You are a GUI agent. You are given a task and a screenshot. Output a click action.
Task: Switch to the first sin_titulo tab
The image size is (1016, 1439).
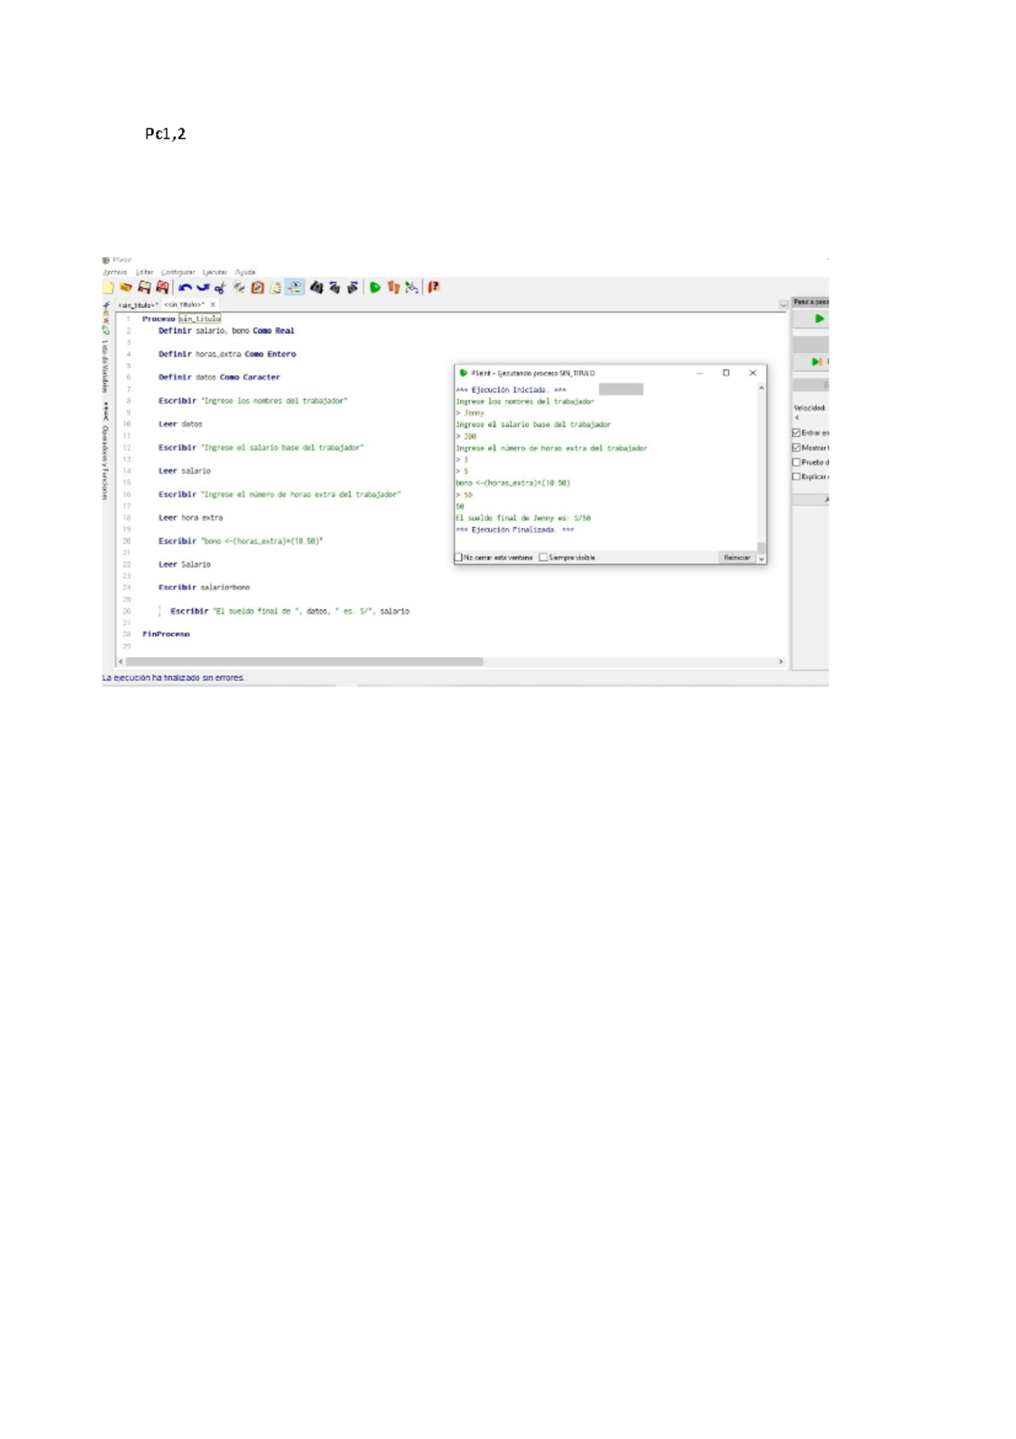(x=137, y=305)
